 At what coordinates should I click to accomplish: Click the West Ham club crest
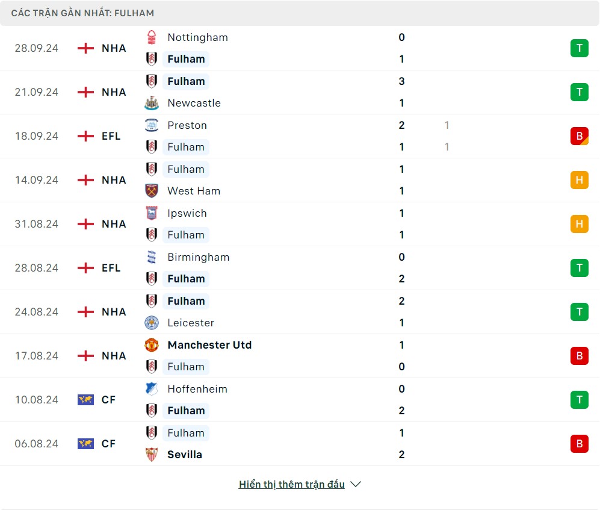(x=152, y=191)
